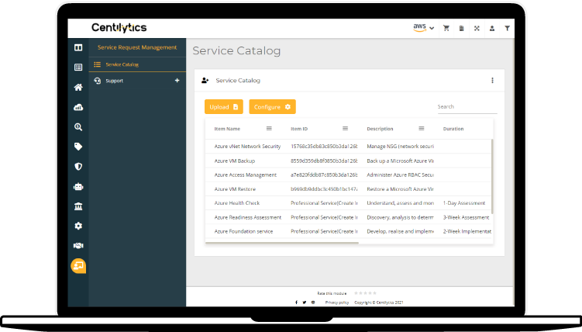Viewport: 582px width, 332px height.
Task: Select Service Catalog in the side menu
Action: (137, 64)
